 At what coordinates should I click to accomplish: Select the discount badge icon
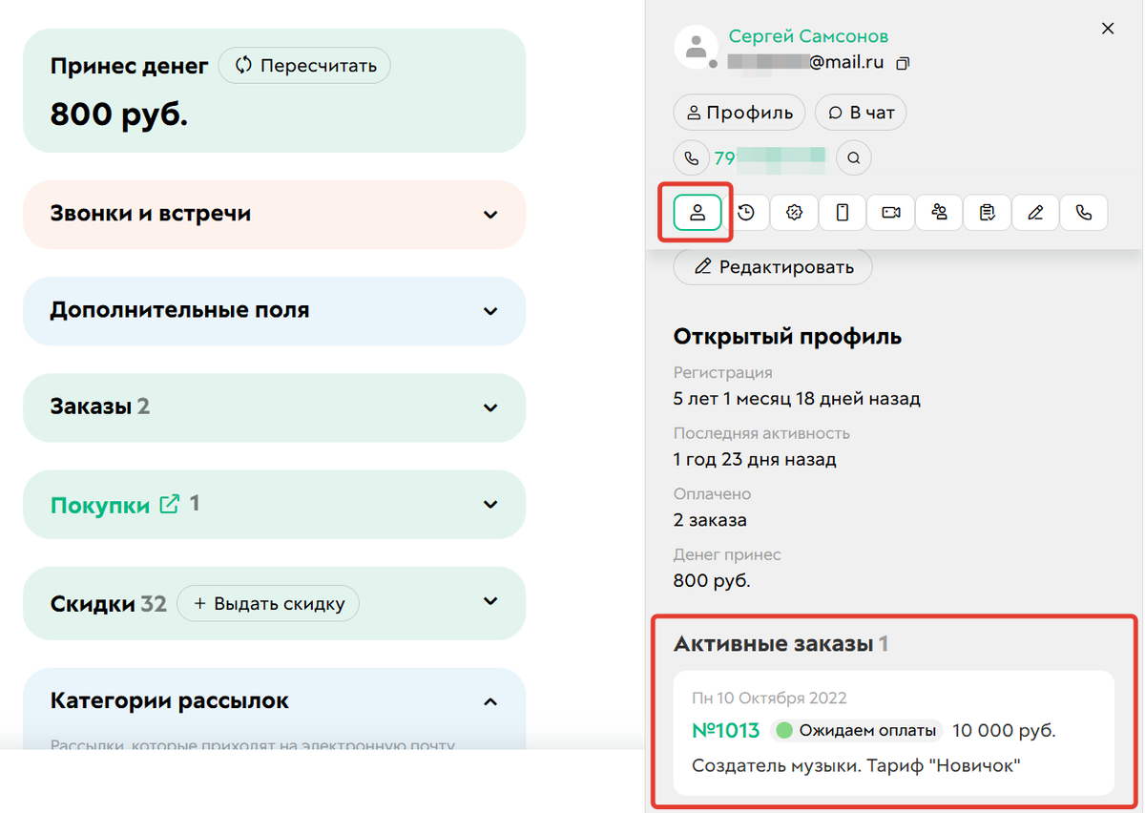(793, 212)
